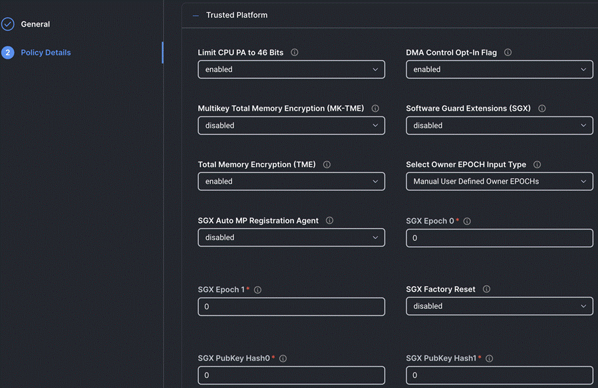Open the Software Guard Extensions dropdown

point(500,125)
